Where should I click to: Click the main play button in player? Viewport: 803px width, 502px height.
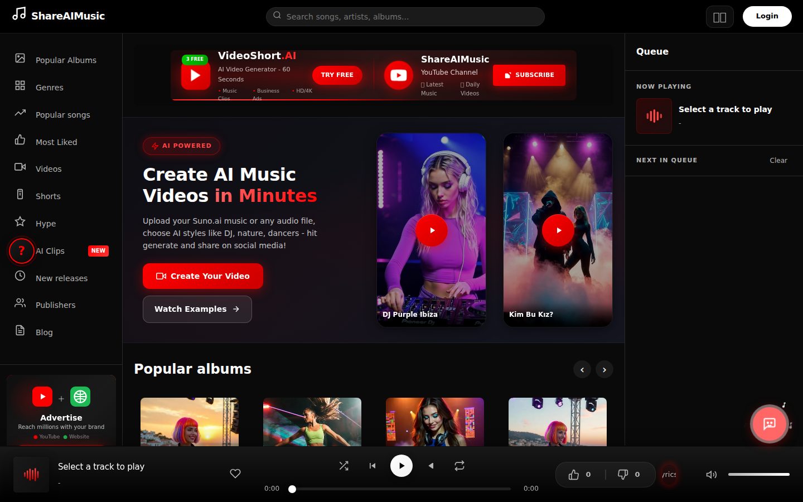(401, 466)
